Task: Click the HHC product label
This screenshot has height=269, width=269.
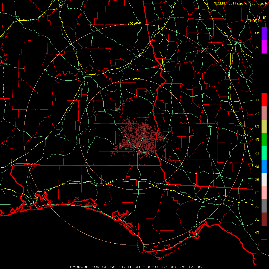Action: click(x=262, y=18)
